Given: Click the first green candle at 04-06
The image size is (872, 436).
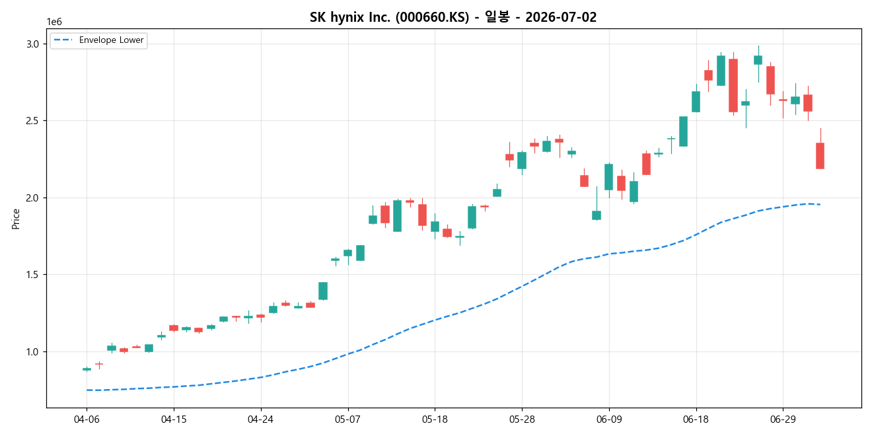Looking at the screenshot, I should [87, 369].
